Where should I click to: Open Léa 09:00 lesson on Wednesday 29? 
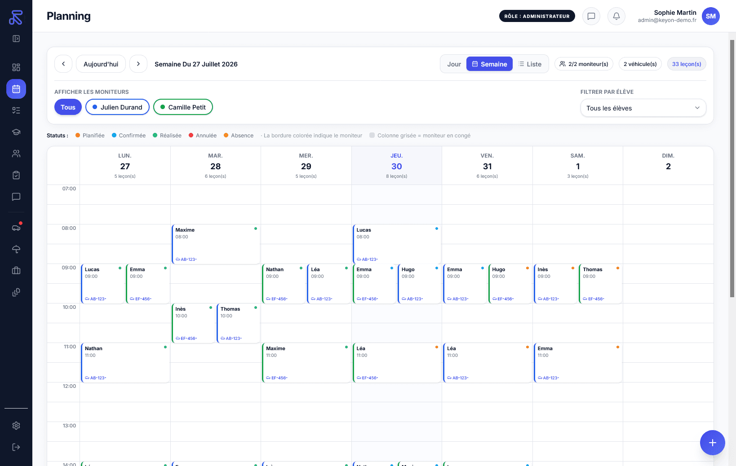(x=329, y=284)
